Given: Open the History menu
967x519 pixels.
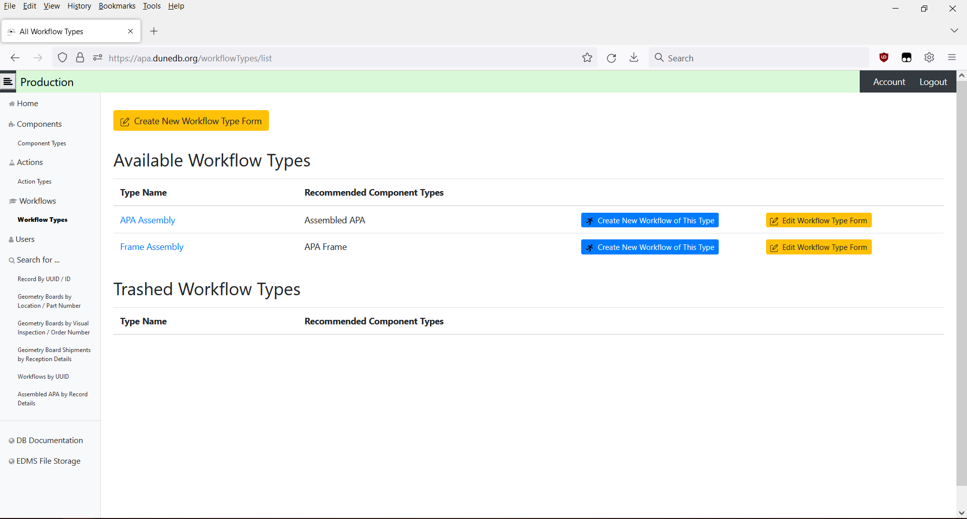Looking at the screenshot, I should click(79, 6).
